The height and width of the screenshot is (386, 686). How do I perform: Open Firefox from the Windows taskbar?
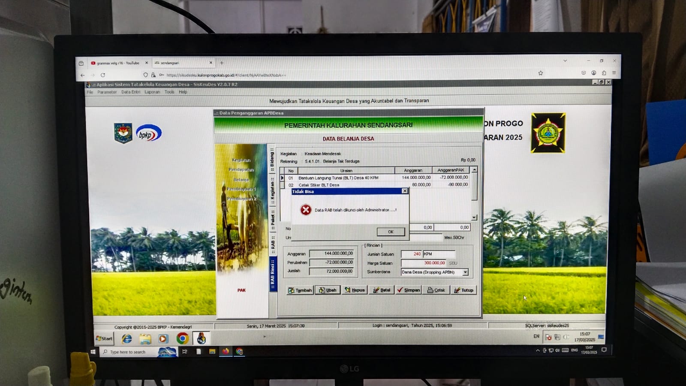(226, 352)
